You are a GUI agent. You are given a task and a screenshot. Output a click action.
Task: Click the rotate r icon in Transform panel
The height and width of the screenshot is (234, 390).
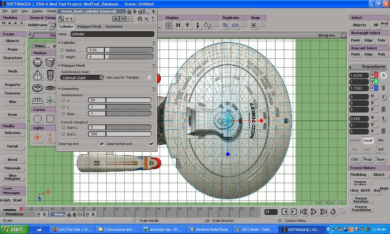point(384,97)
